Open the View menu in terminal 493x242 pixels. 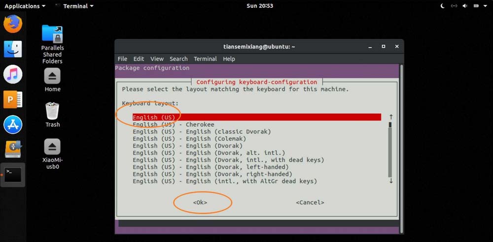(157, 59)
